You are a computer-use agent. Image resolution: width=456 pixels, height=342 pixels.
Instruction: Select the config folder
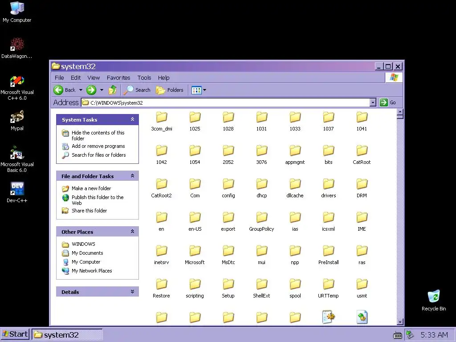(228, 188)
